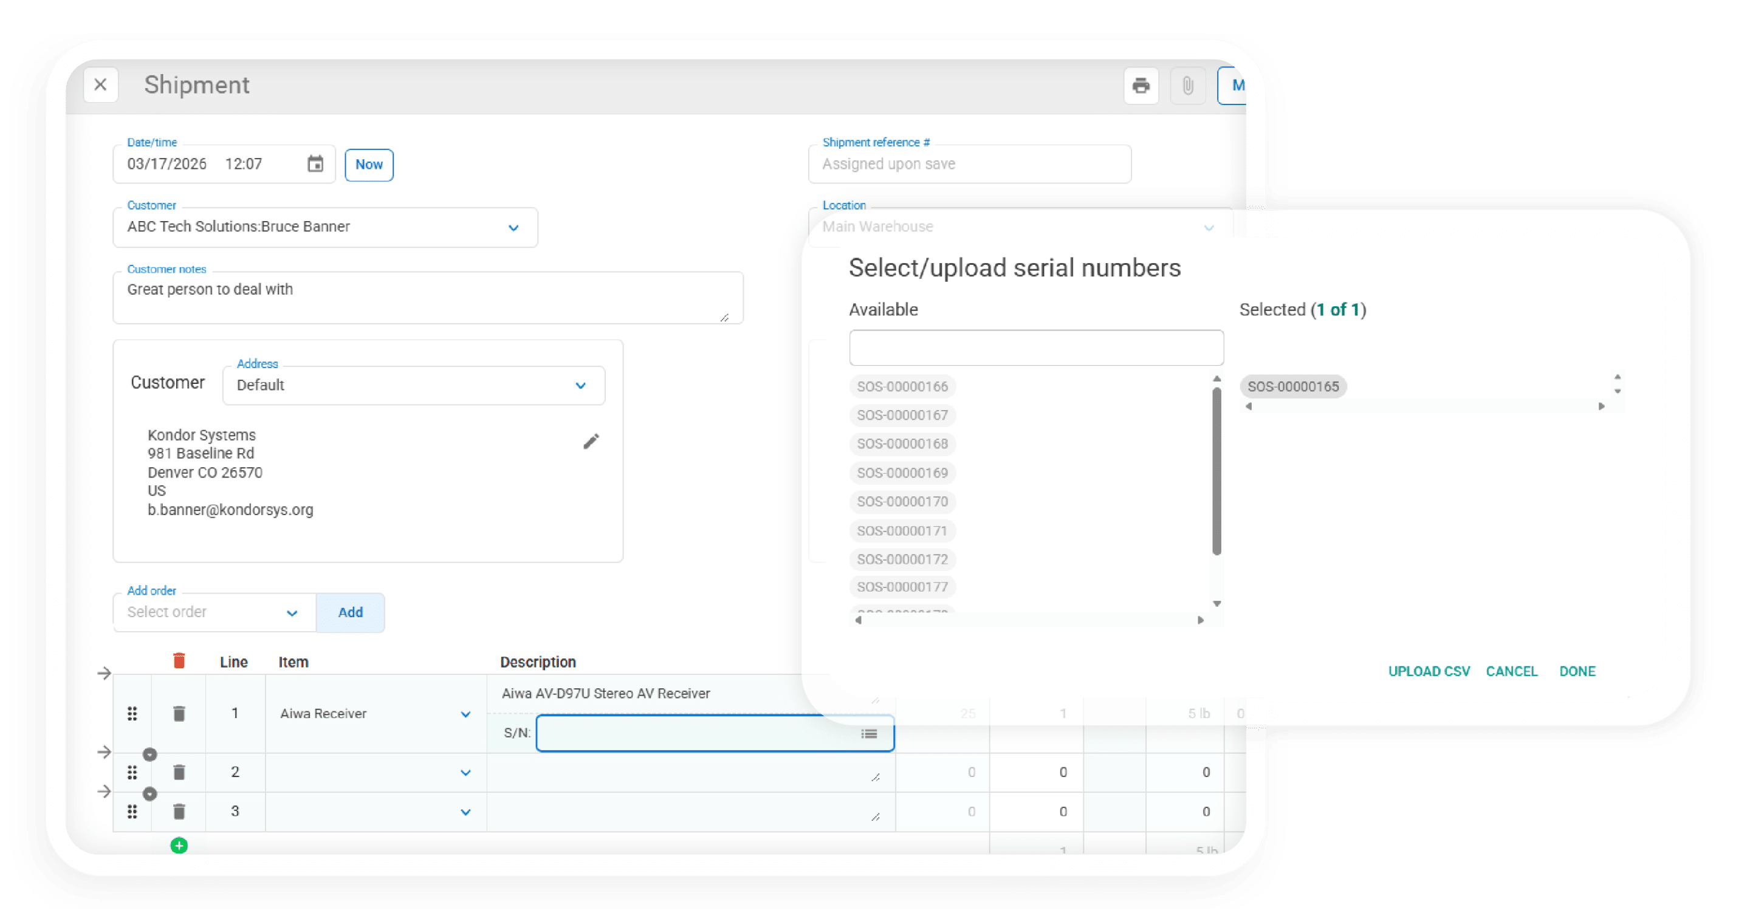Screen dimensions: 1750x910
Task: Click the Add order button
Action: (351, 612)
